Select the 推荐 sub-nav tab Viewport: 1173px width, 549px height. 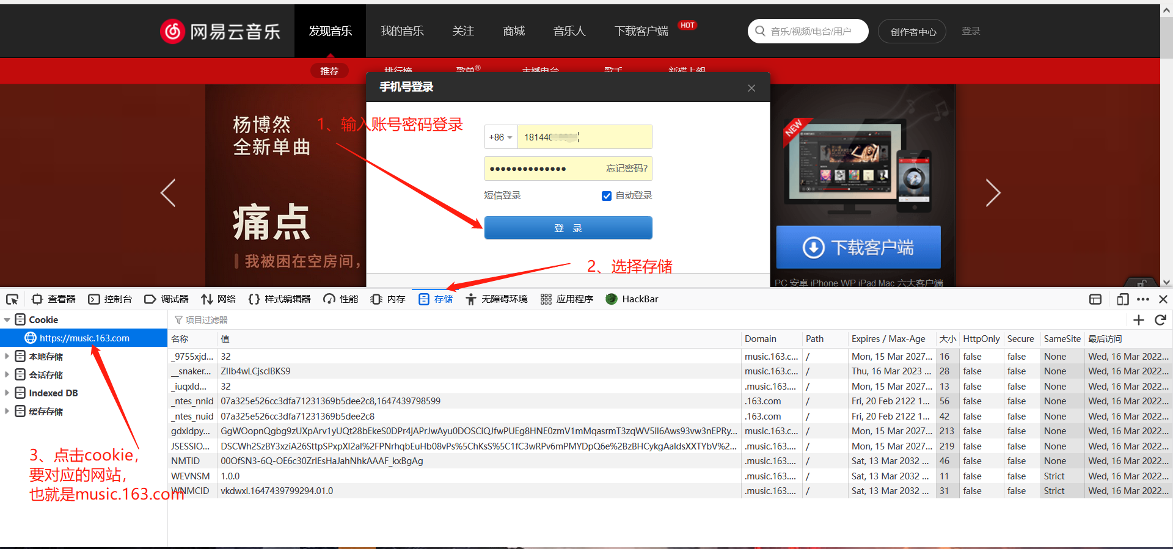click(x=329, y=71)
